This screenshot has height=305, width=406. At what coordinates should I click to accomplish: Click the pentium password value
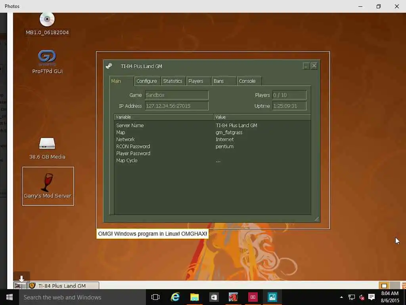pyautogui.click(x=224, y=146)
